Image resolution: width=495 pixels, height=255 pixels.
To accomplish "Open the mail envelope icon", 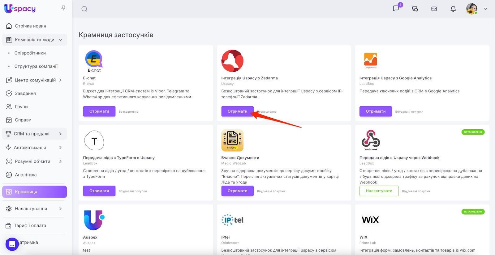I will (x=434, y=9).
